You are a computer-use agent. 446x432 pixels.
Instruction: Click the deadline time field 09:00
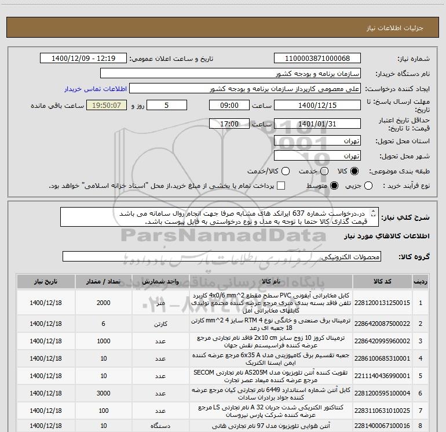(229, 105)
